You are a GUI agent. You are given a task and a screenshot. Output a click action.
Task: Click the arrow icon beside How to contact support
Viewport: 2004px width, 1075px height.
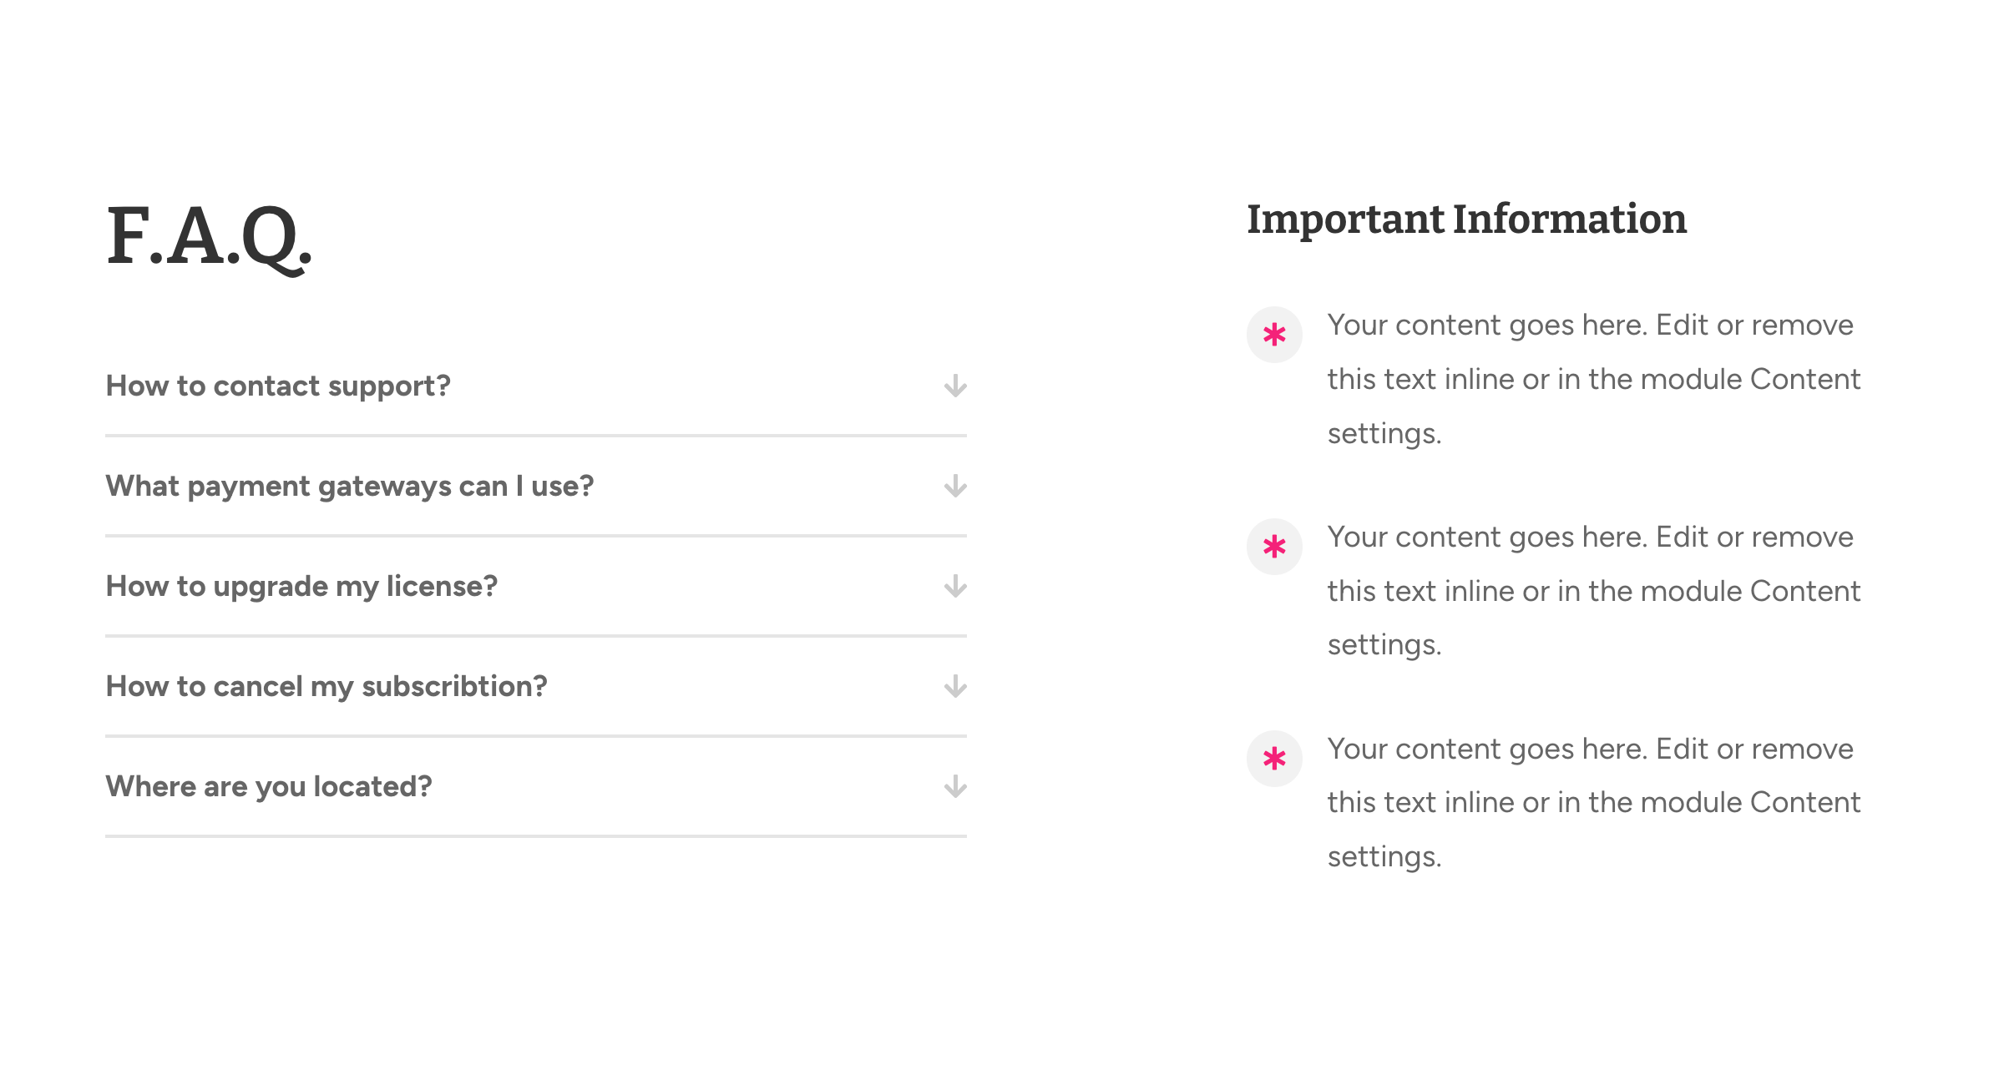click(x=955, y=386)
